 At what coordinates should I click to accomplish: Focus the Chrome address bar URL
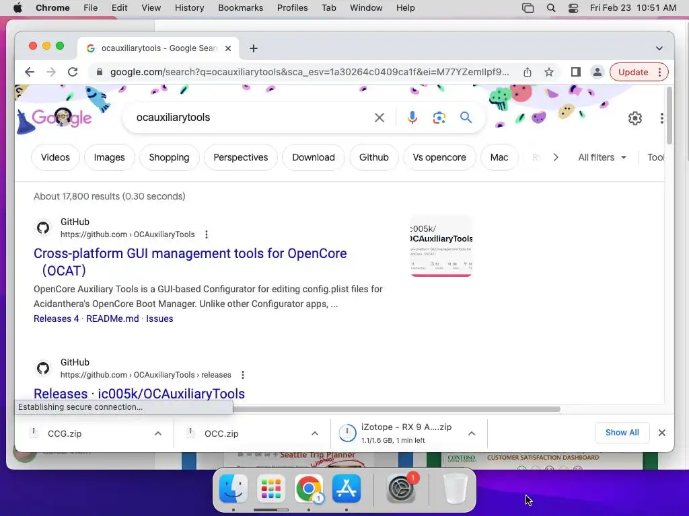tap(310, 72)
